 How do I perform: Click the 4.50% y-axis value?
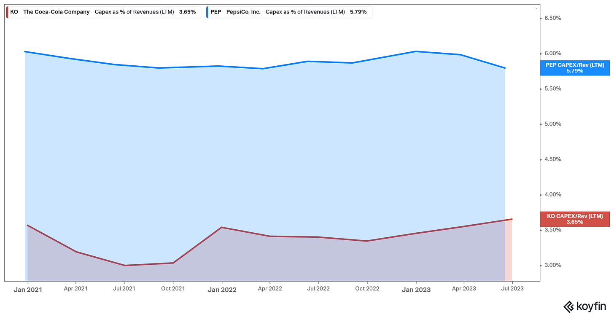[x=552, y=159]
